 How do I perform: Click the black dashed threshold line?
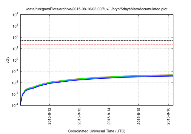coord(97,41)
